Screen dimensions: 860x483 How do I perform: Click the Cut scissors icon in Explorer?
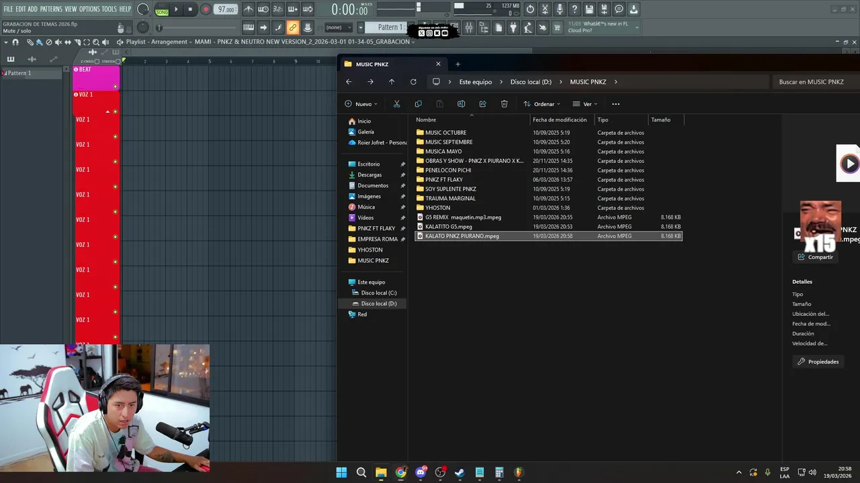396,104
